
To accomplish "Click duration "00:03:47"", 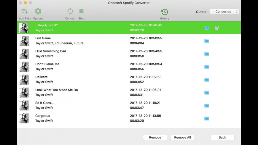I will tap(137, 108).
